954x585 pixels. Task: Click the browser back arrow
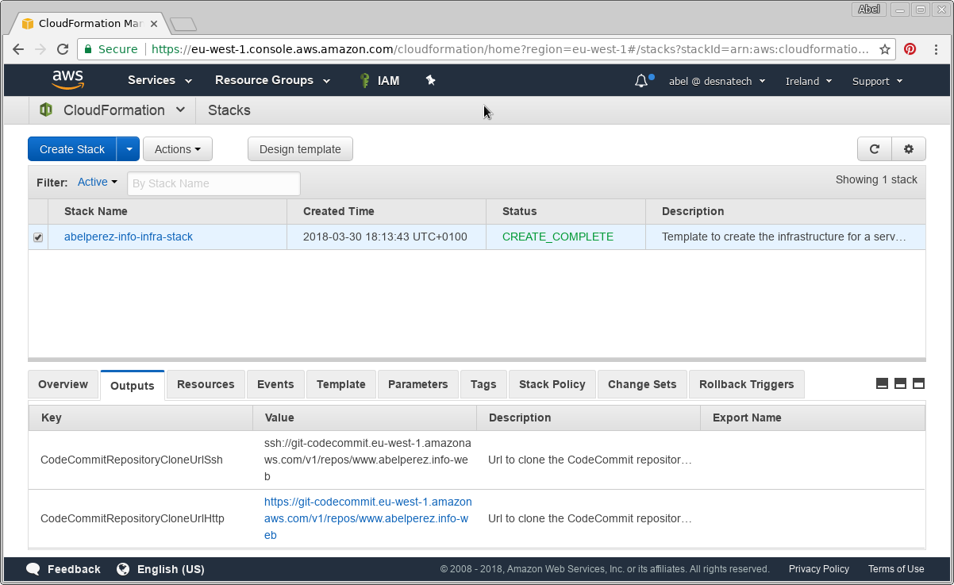point(18,49)
